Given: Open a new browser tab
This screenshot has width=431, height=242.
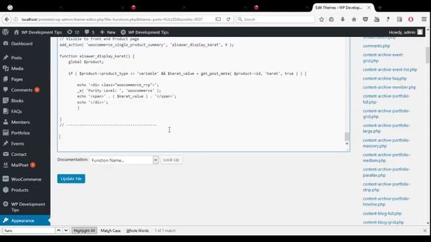Looking at the screenshot, I should point(380,7).
